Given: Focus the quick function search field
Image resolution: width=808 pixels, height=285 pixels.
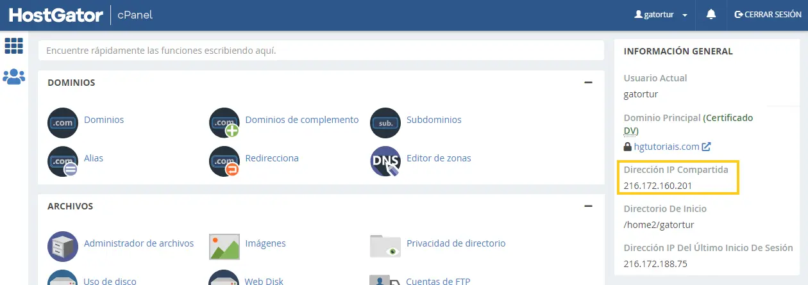Looking at the screenshot, I should click(x=321, y=50).
